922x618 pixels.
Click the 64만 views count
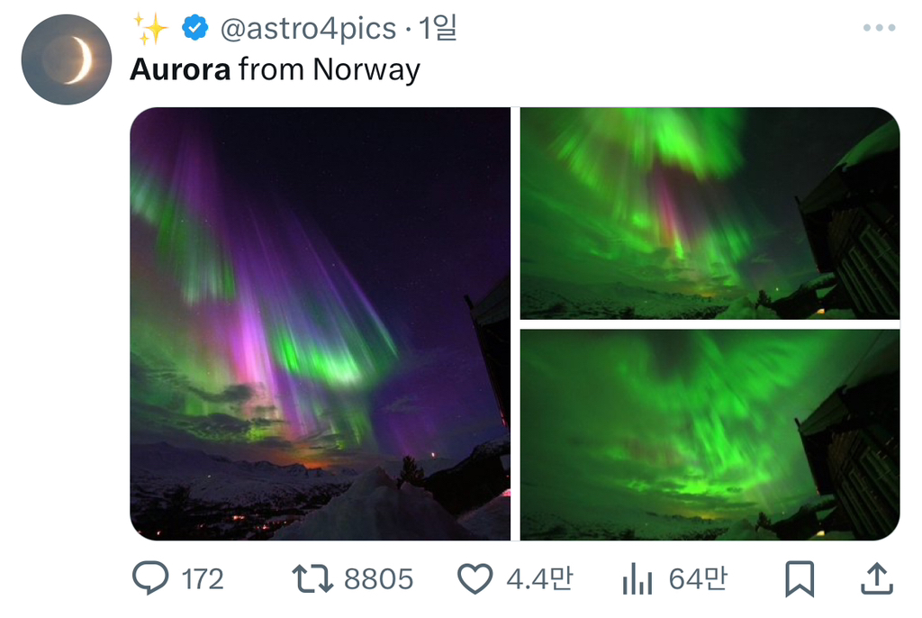click(698, 578)
